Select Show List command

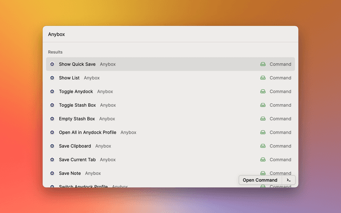pyautogui.click(x=69, y=78)
